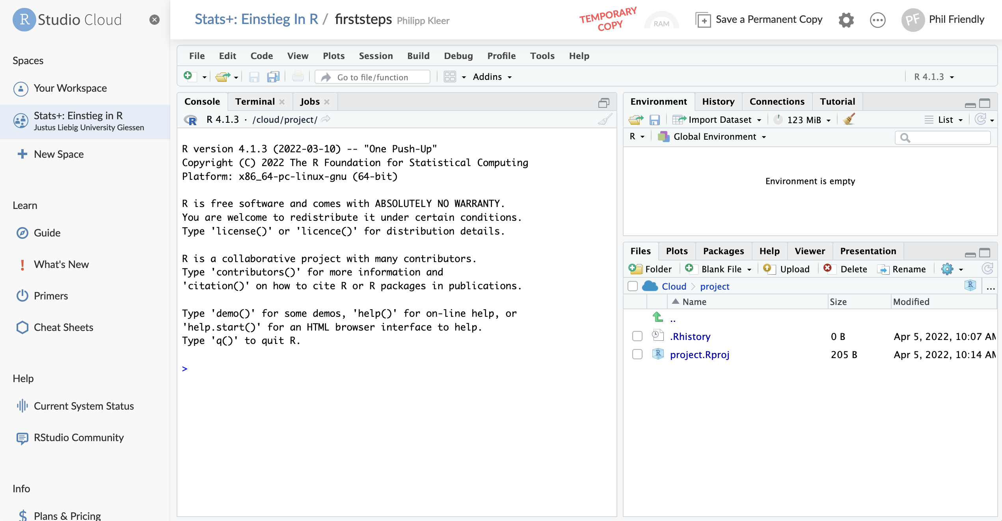This screenshot has width=1002, height=521.
Task: Switch to the History tab
Action: (718, 102)
